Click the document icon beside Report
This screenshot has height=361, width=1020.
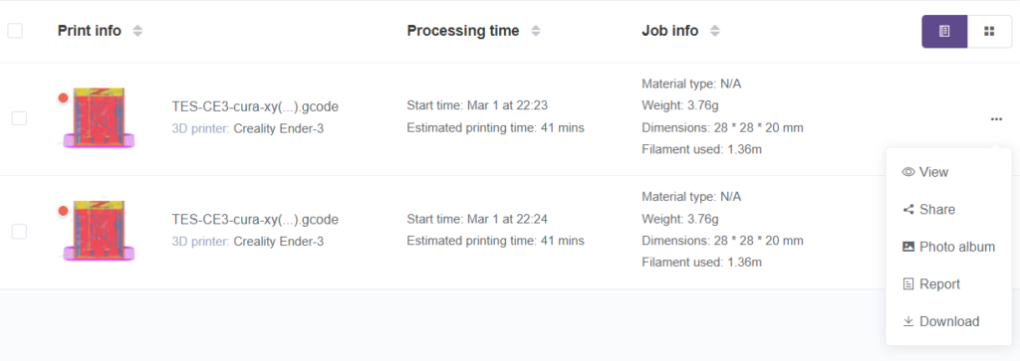[908, 284]
